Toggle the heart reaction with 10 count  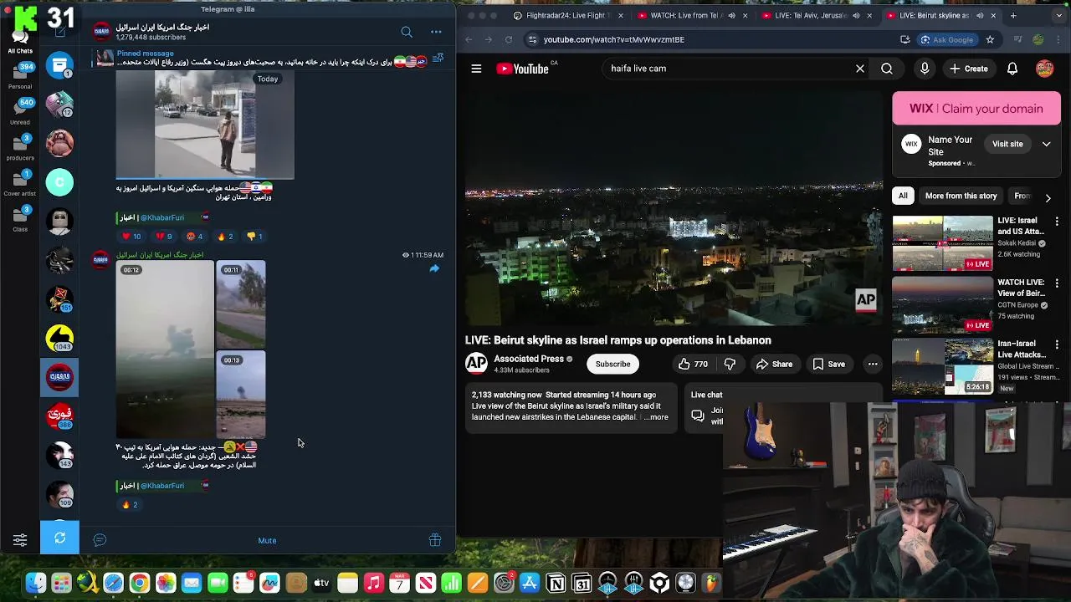pos(132,237)
